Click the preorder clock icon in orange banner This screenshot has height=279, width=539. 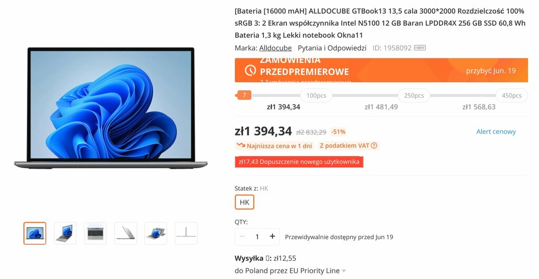click(250, 71)
